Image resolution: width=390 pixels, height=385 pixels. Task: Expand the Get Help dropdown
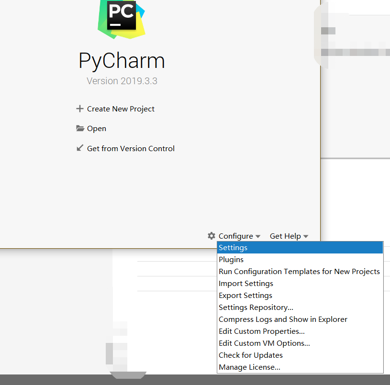coord(289,235)
